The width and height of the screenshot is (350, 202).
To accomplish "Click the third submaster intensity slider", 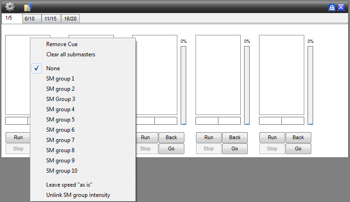I will 183,85.
